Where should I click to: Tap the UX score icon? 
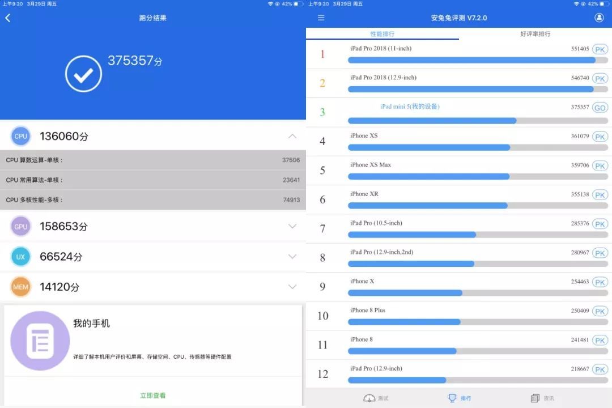coord(21,257)
